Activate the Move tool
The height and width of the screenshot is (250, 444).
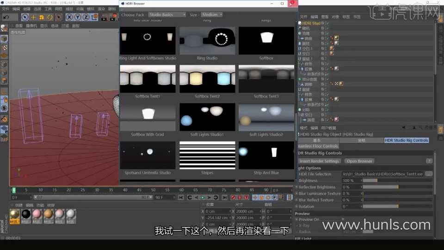[x=33, y=17]
